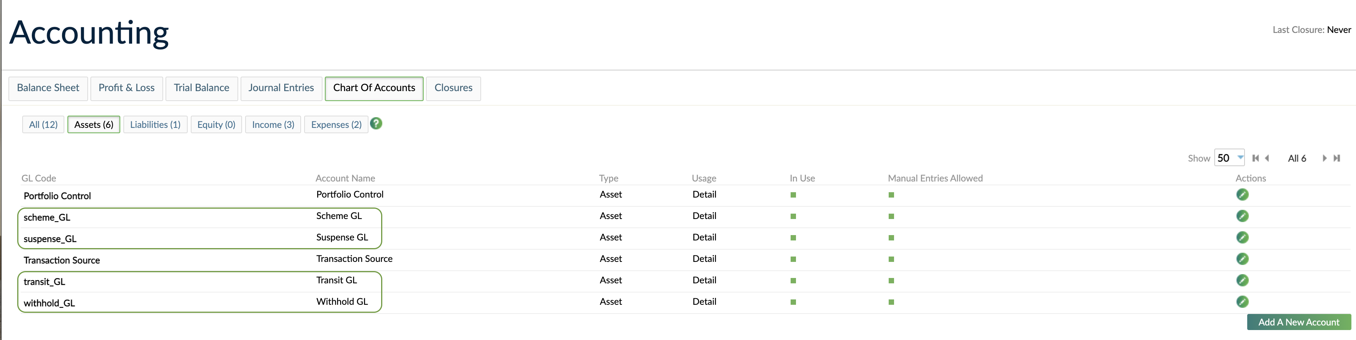This screenshot has width=1356, height=340.
Task: Click the All 6 pagination label
Action: click(1297, 159)
